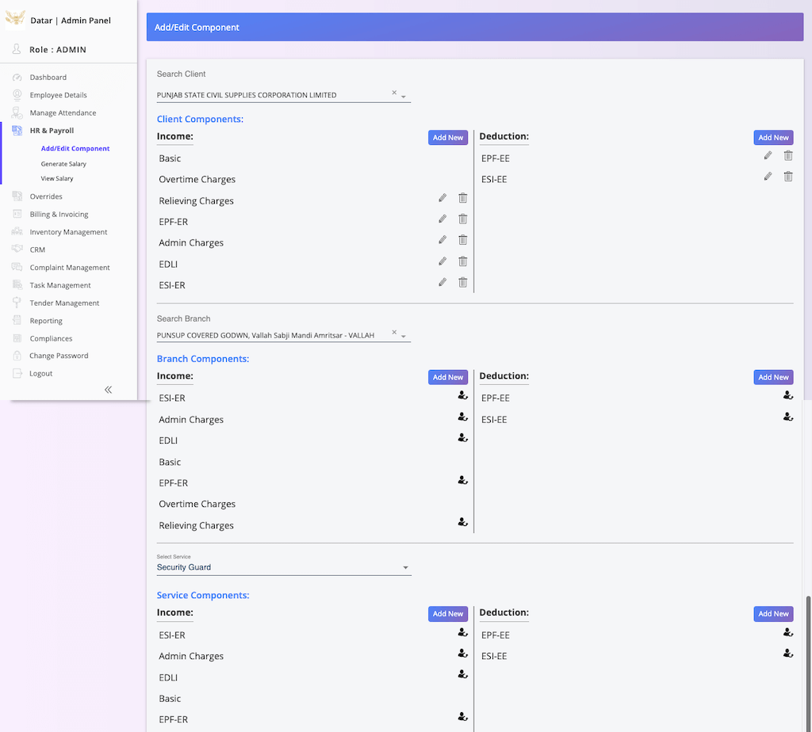Image resolution: width=812 pixels, height=732 pixels.
Task: Add new branch deduction component
Action: pos(773,377)
